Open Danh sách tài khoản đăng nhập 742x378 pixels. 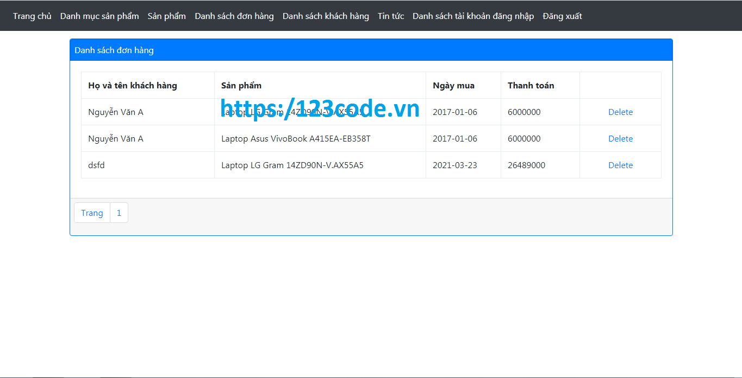tap(472, 16)
